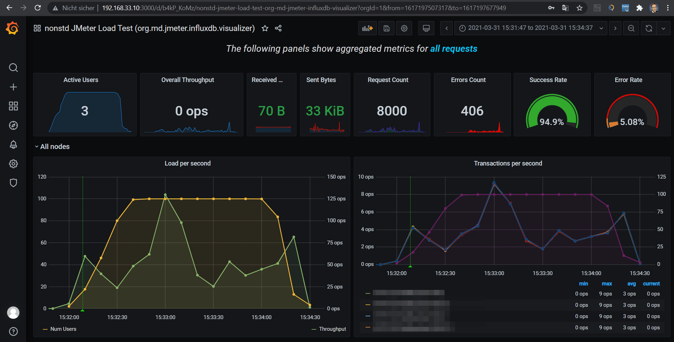Image resolution: width=674 pixels, height=342 pixels.
Task: Collapse the All nodes row
Action: pyautogui.click(x=52, y=146)
